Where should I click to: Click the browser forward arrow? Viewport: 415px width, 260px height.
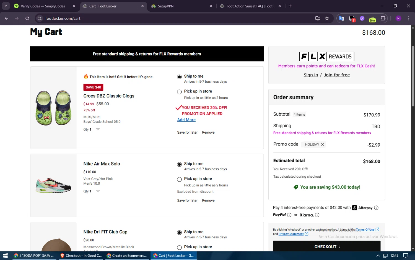(x=17, y=18)
